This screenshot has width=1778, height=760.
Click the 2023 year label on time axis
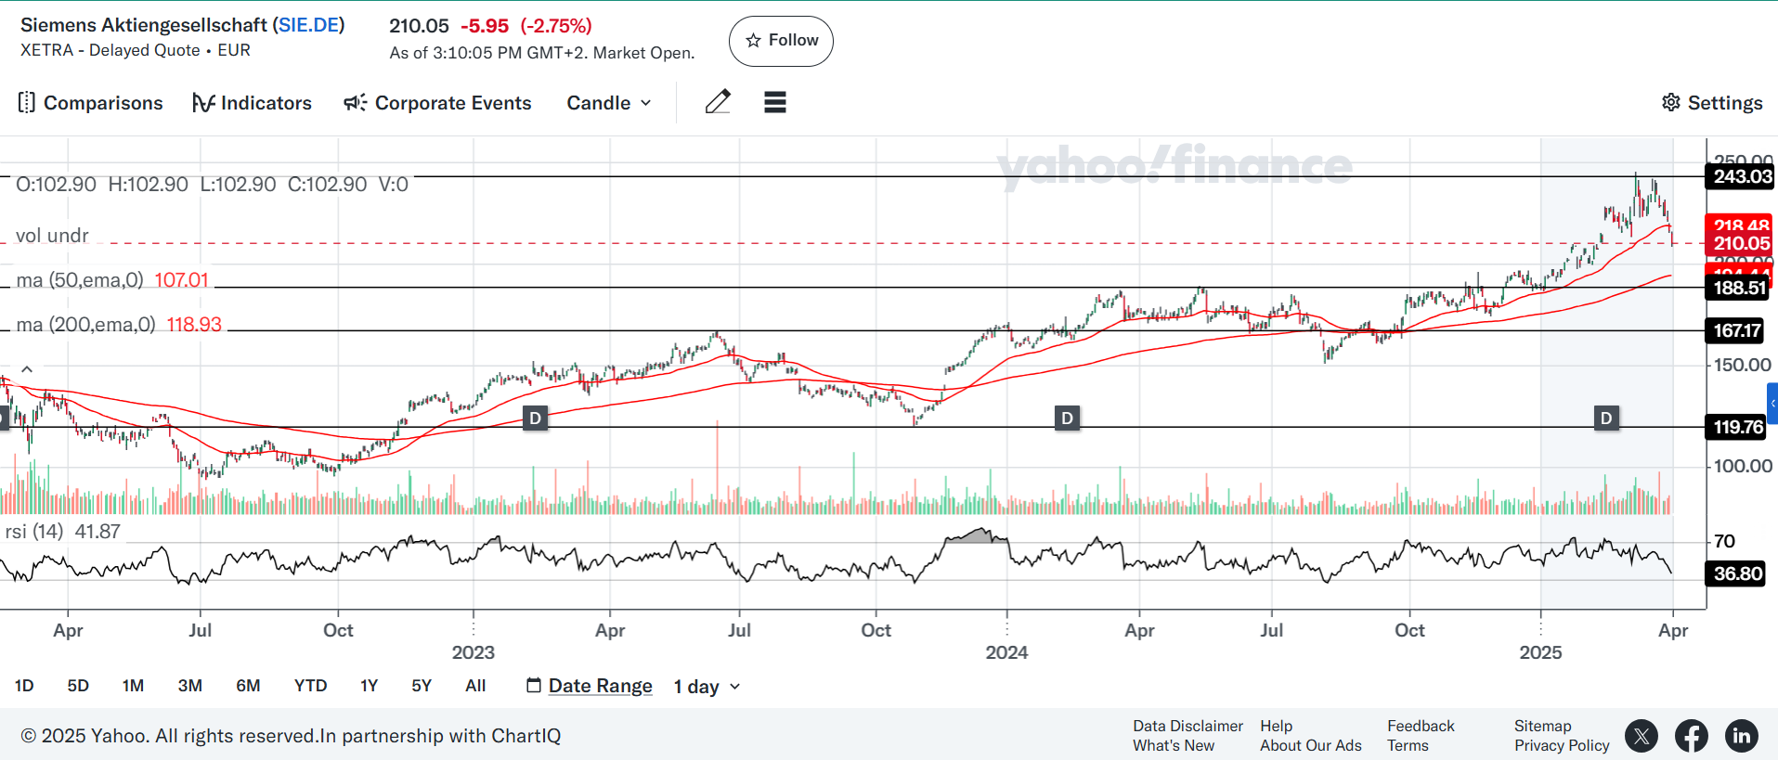pos(474,652)
